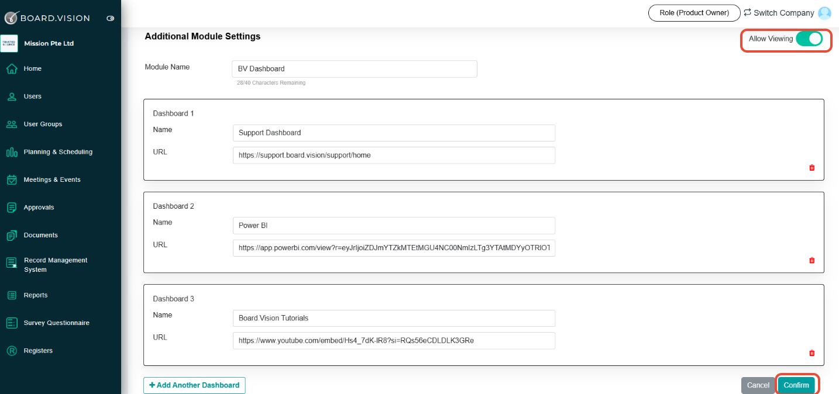Click the Survey Questionnaire icon

pos(12,323)
